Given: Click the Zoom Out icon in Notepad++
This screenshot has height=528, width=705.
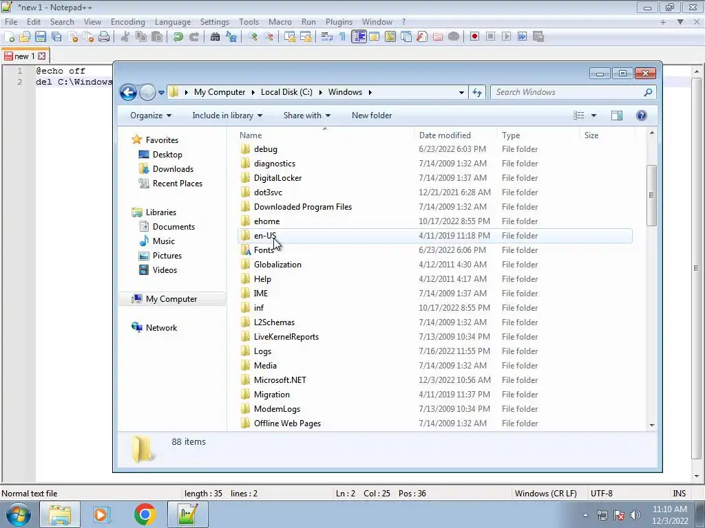Looking at the screenshot, I should click(x=269, y=37).
